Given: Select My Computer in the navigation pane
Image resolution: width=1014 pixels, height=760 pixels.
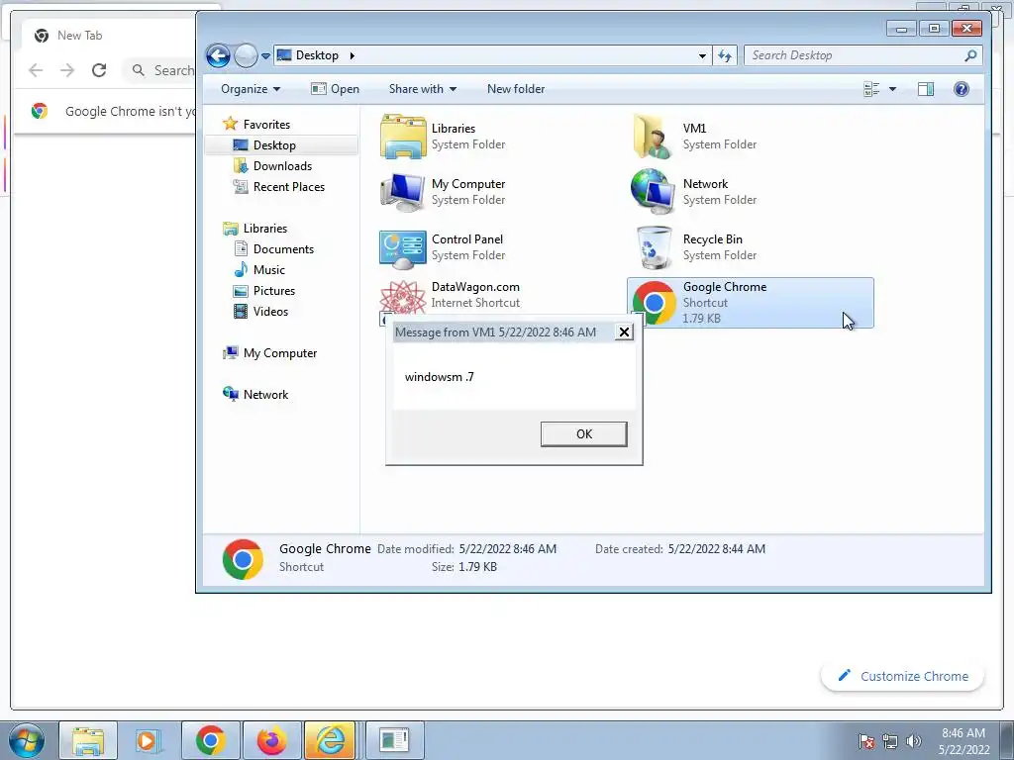Looking at the screenshot, I should (269, 353).
